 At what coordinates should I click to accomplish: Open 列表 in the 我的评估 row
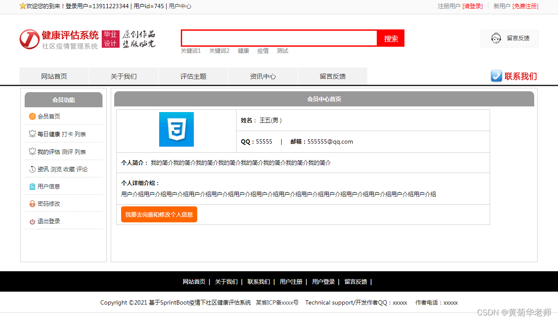tap(80, 152)
